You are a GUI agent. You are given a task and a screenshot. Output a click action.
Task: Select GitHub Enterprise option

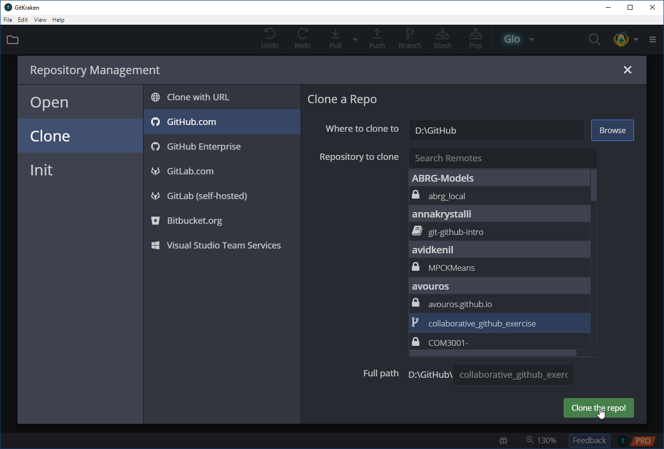point(222,147)
